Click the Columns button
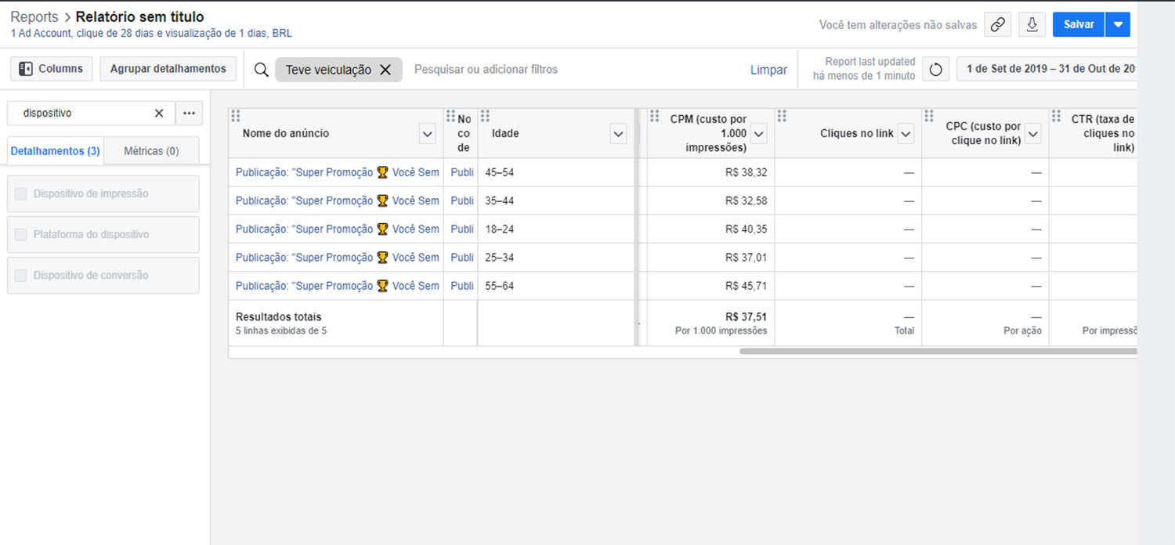This screenshot has height=545, width=1175. pyautogui.click(x=52, y=69)
